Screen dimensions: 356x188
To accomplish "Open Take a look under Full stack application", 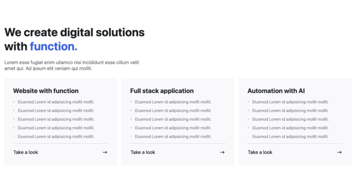I will pos(143,152).
